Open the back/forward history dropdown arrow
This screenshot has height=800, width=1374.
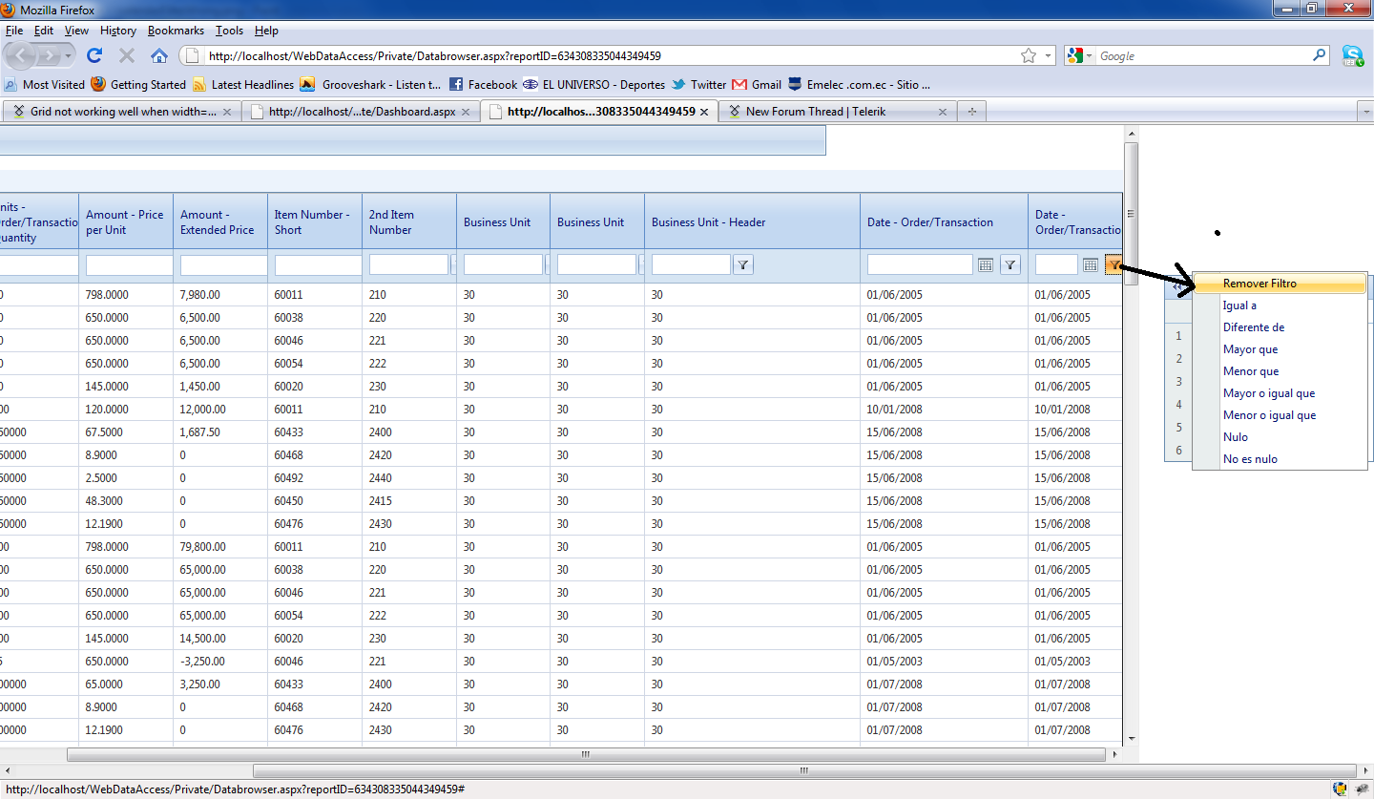click(69, 56)
